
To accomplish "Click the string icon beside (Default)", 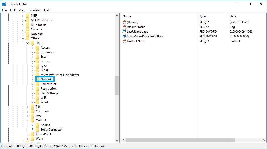I will tap(124, 22).
